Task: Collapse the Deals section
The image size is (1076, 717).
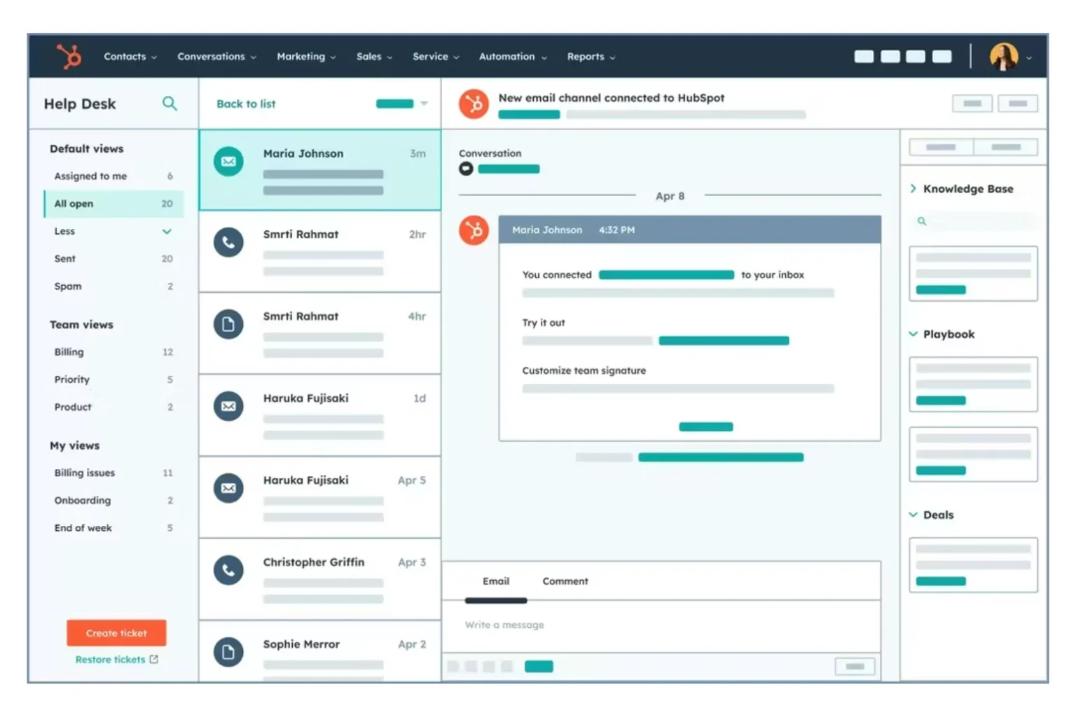Action: tap(913, 515)
